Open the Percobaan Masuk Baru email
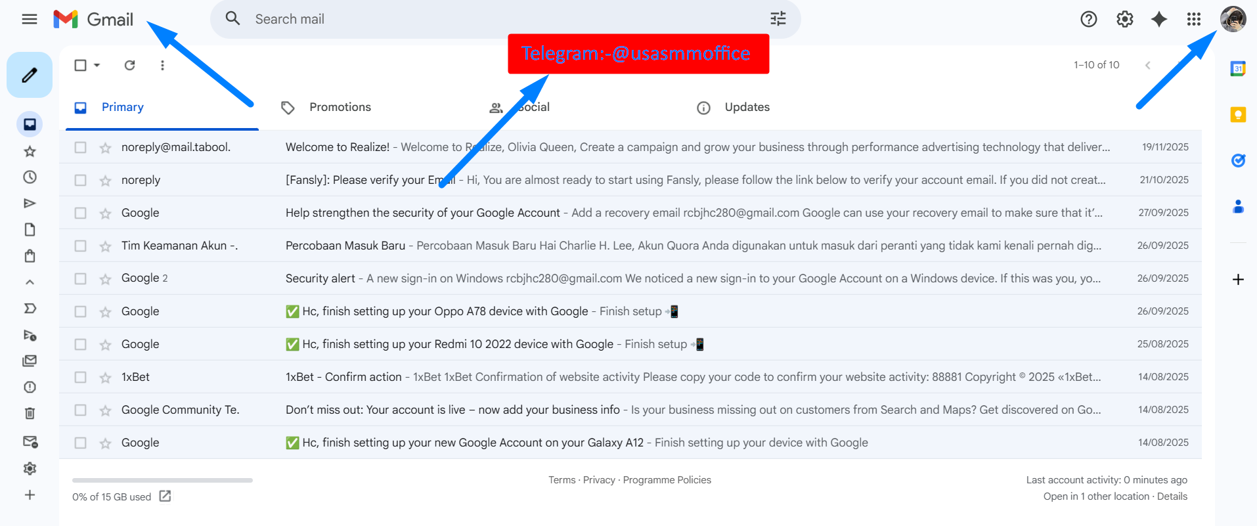This screenshot has height=526, width=1257. pyautogui.click(x=630, y=246)
